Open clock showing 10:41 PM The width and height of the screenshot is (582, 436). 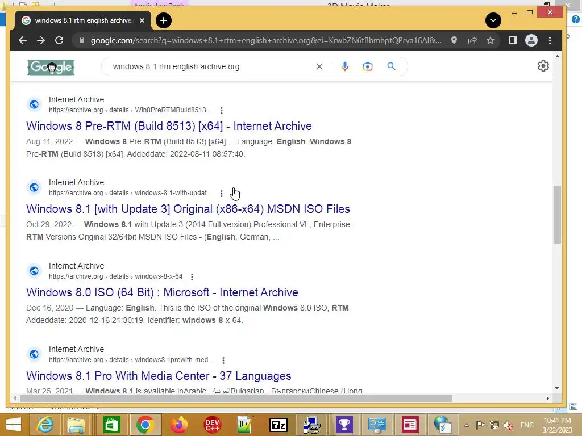[x=558, y=425]
